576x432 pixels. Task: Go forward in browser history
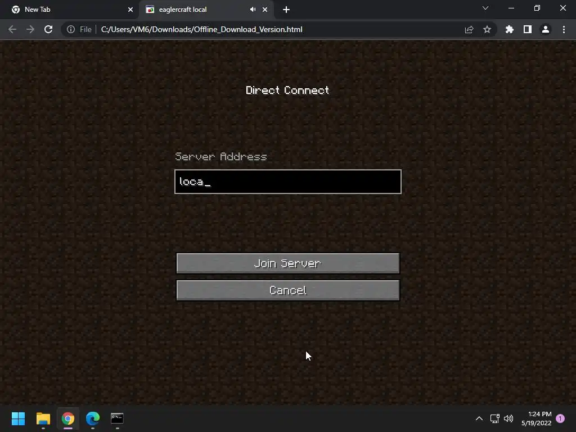pyautogui.click(x=30, y=29)
